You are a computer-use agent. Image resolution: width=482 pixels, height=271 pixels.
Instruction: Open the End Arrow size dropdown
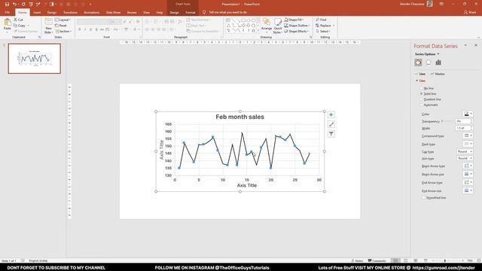tap(468, 190)
